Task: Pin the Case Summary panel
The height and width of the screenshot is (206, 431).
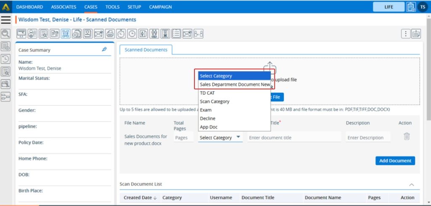Action: 104,50
